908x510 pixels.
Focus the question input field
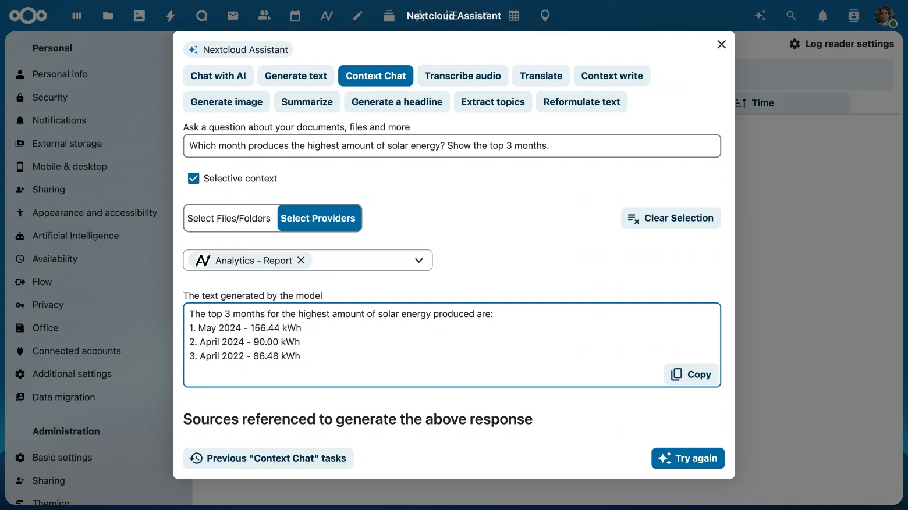click(x=452, y=146)
